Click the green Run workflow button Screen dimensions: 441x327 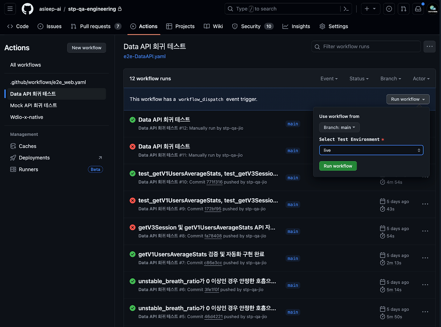[x=338, y=166]
